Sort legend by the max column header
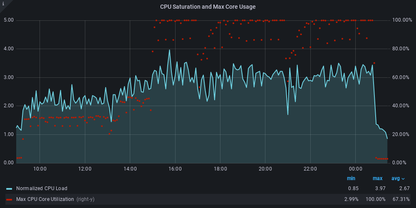The width and height of the screenshot is (416, 208). click(x=377, y=178)
